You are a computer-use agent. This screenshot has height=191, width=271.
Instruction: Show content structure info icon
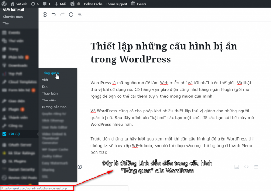(71, 14)
